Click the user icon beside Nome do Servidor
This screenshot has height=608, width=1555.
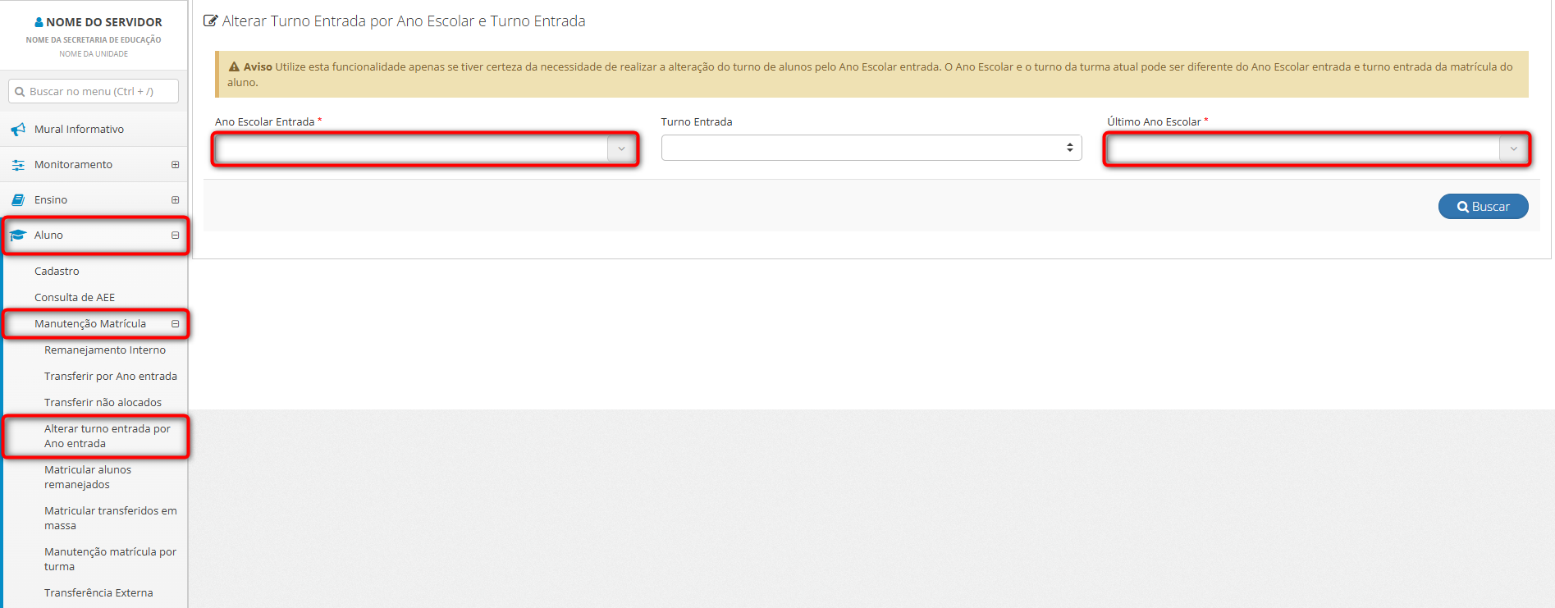tap(39, 22)
